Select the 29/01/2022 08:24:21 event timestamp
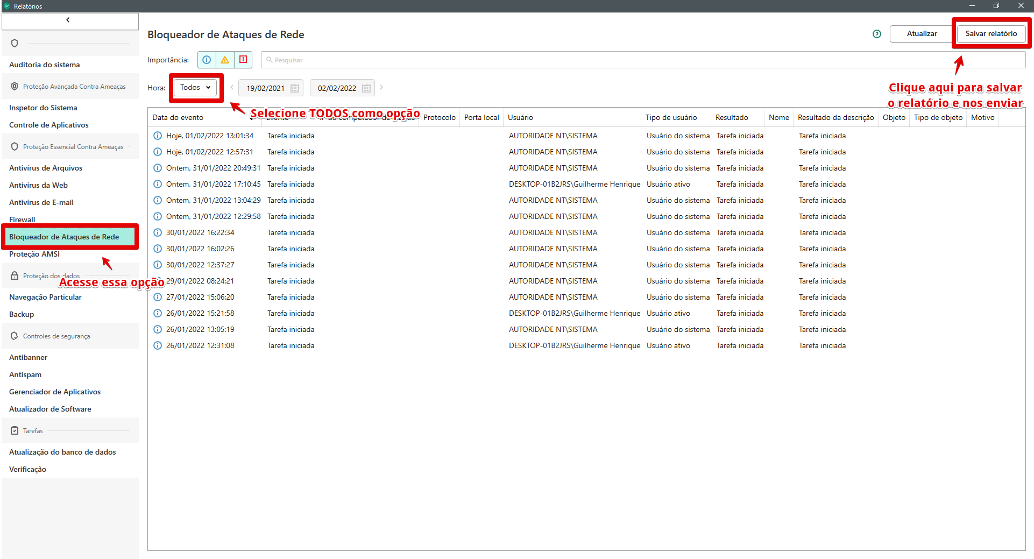 click(200, 281)
